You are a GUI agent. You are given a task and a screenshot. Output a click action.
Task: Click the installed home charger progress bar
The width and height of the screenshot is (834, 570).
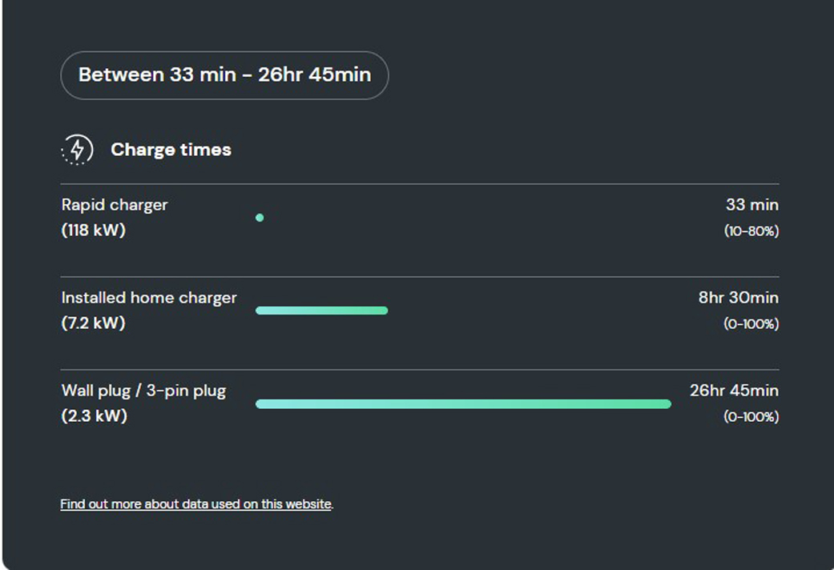click(322, 311)
